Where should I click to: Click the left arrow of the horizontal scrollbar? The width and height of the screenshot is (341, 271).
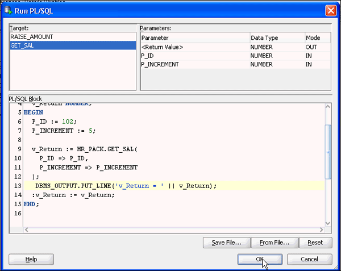[x=27, y=230]
